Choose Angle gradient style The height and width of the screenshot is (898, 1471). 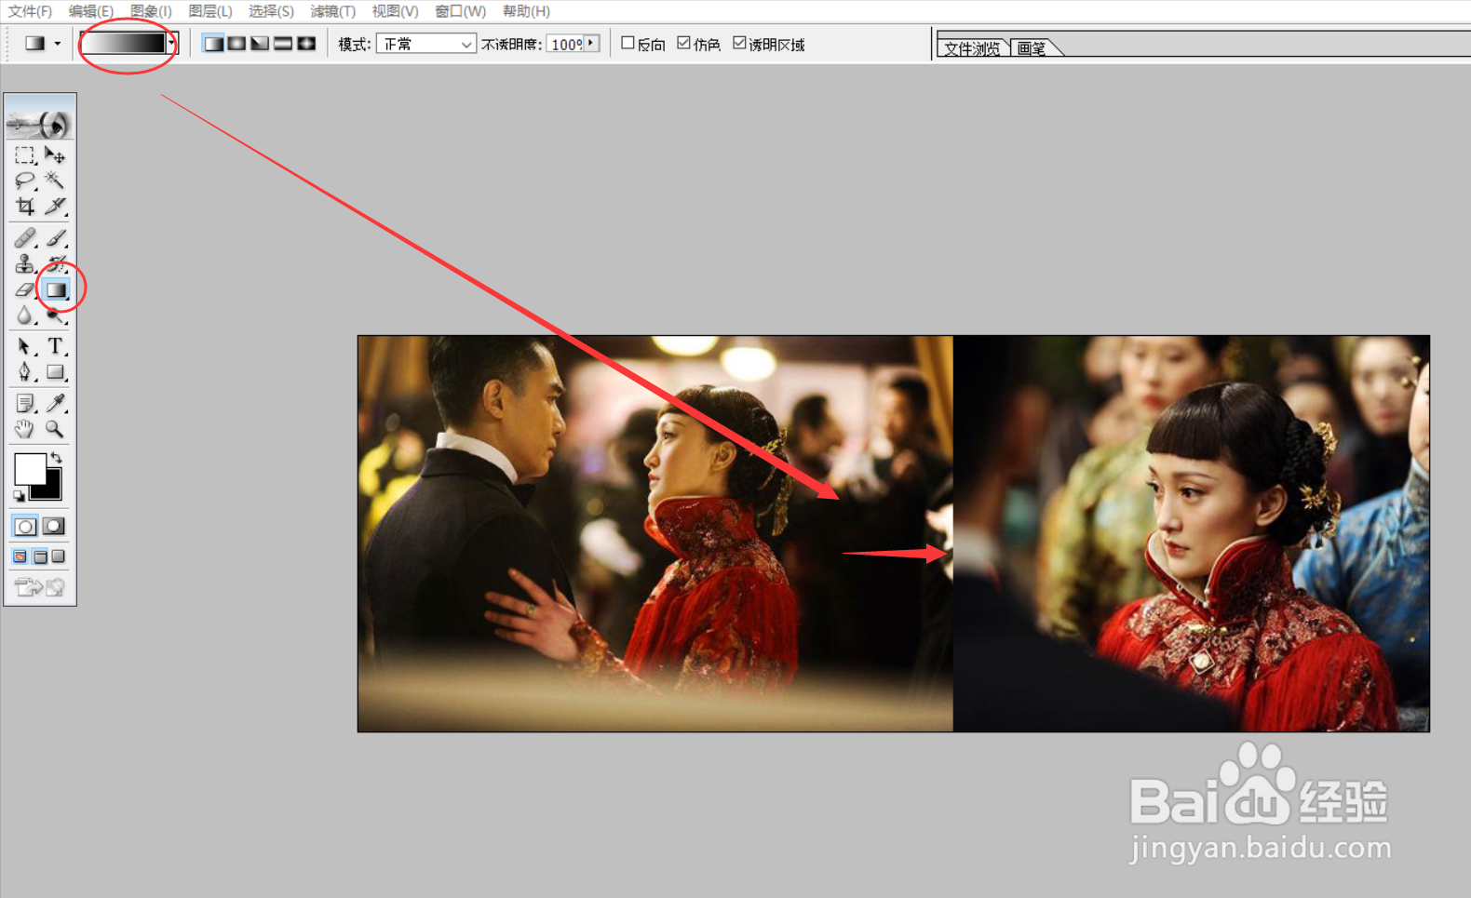click(260, 44)
